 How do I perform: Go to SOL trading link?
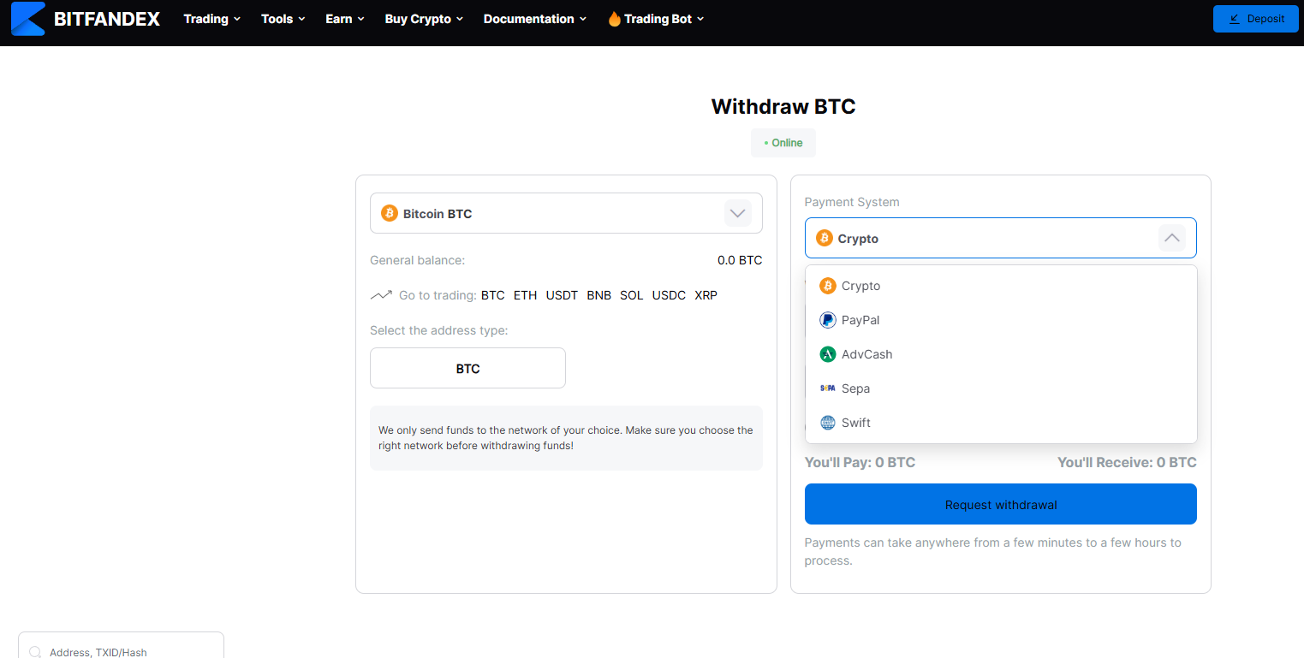632,295
